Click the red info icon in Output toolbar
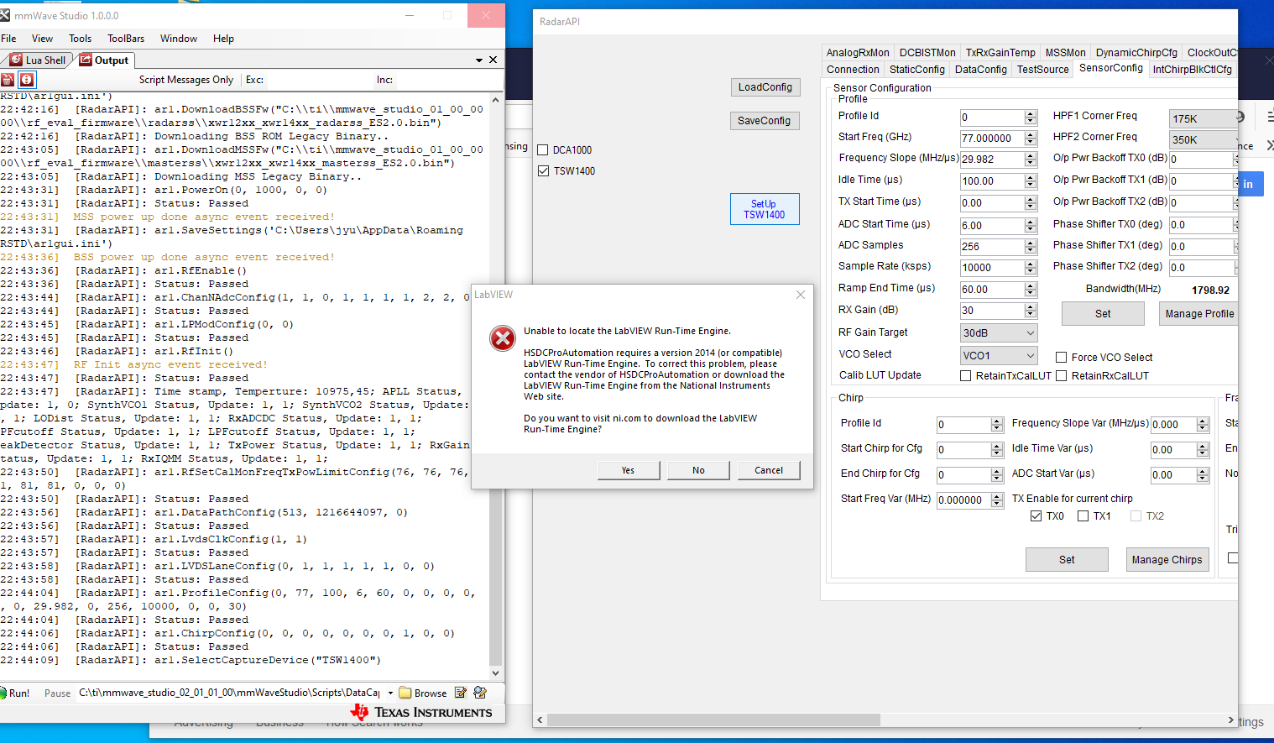This screenshot has width=1274, height=743. pos(27,80)
